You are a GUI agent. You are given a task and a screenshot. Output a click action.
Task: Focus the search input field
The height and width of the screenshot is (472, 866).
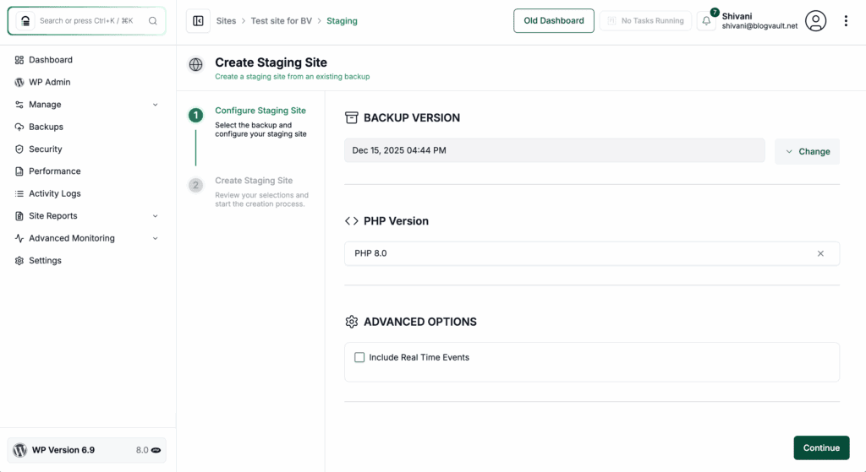coord(87,21)
